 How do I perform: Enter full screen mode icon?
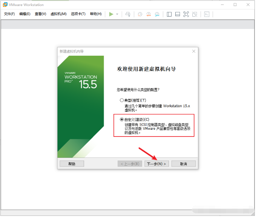(186, 14)
